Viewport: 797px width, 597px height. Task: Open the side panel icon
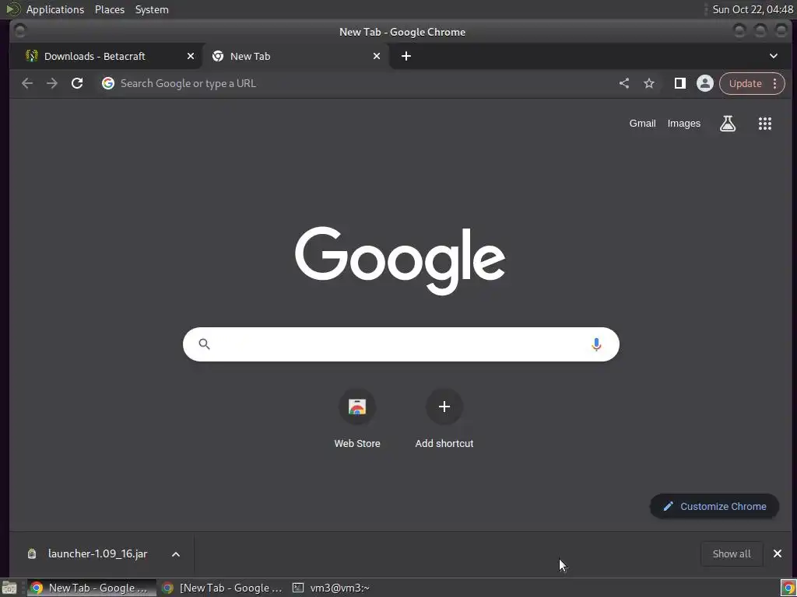pyautogui.click(x=679, y=83)
